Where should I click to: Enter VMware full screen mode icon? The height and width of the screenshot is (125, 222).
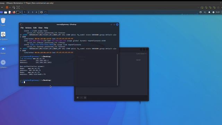click(18, 7)
